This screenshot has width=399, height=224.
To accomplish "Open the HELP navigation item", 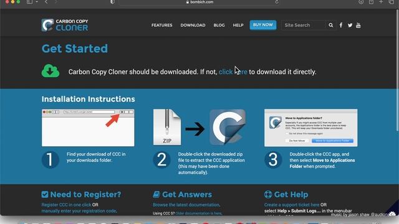I will pos(238,25).
